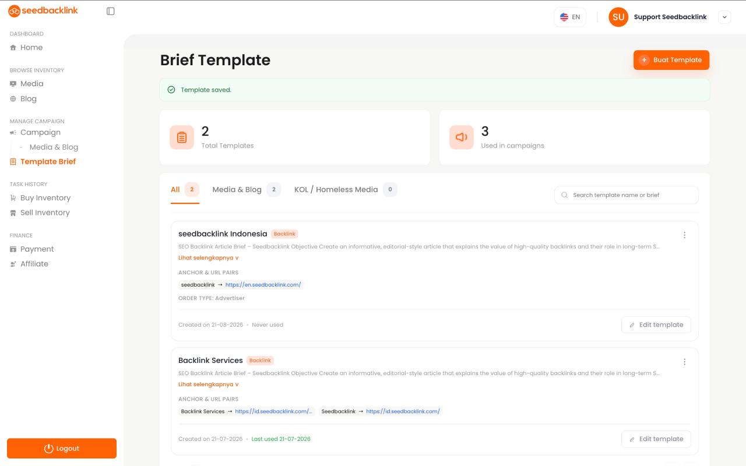The height and width of the screenshot is (466, 746).
Task: Expand Lihat selengkapnya for seedbacklink Indonesia
Action: coord(208,257)
